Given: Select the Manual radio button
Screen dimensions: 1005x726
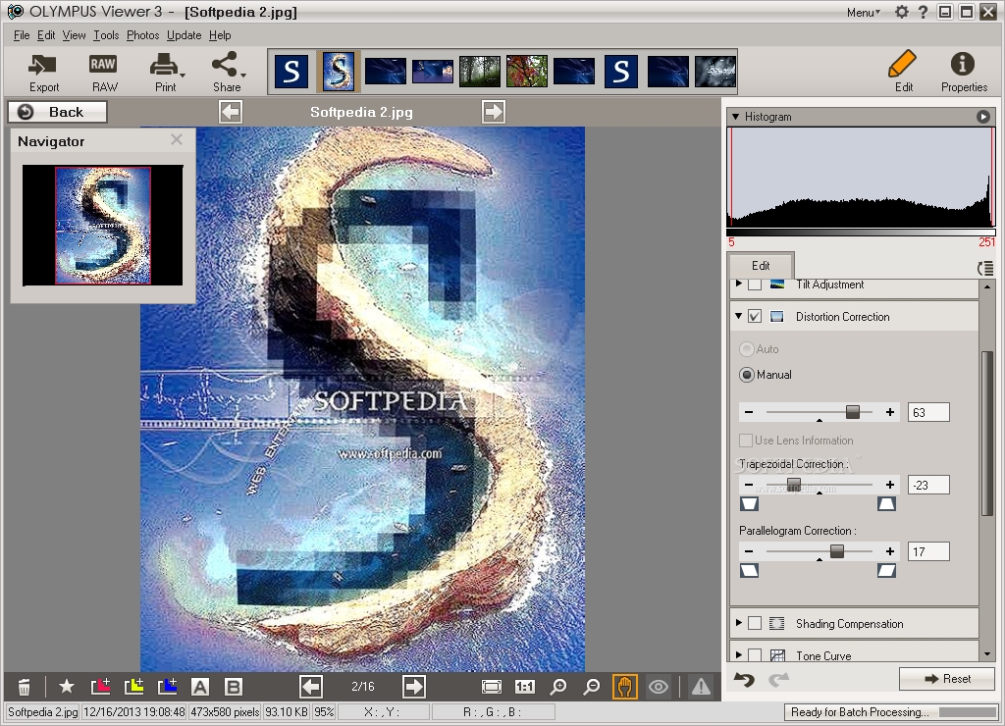Looking at the screenshot, I should 746,375.
